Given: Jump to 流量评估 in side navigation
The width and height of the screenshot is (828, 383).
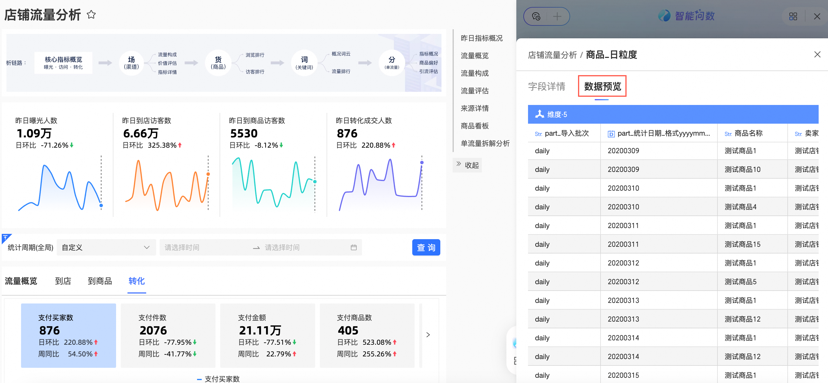Looking at the screenshot, I should [475, 91].
